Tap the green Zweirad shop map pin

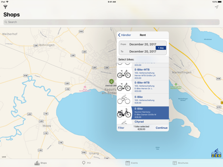(111, 81)
